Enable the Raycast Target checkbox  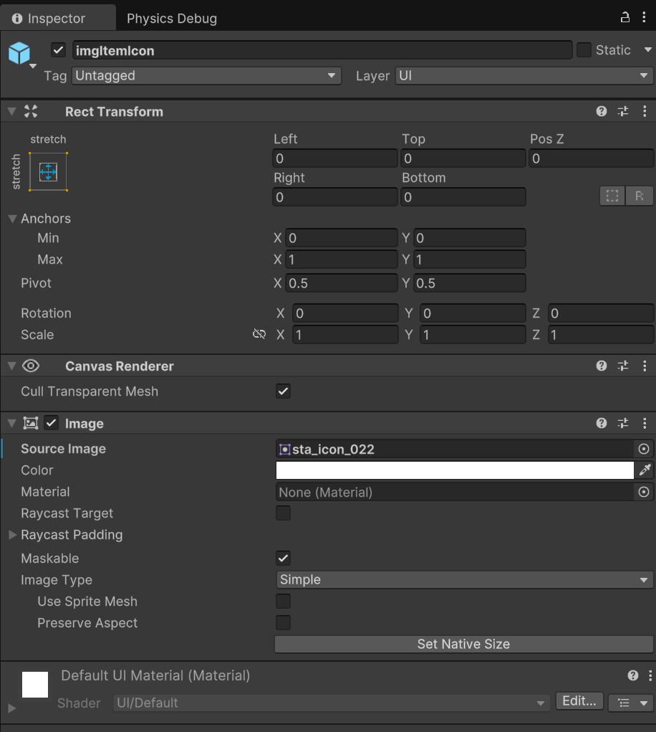(284, 513)
